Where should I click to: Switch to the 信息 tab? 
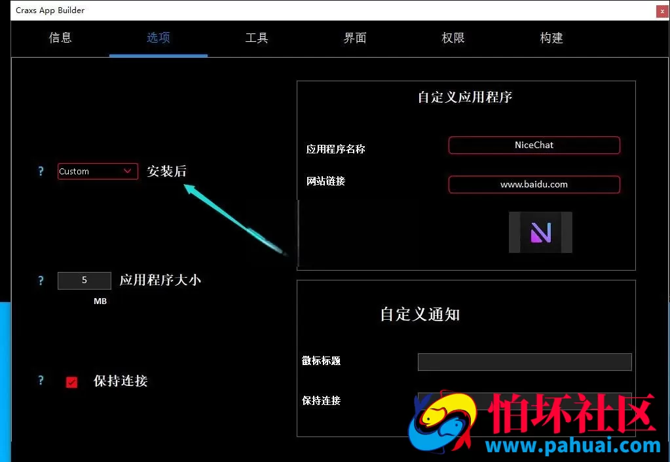pyautogui.click(x=60, y=38)
